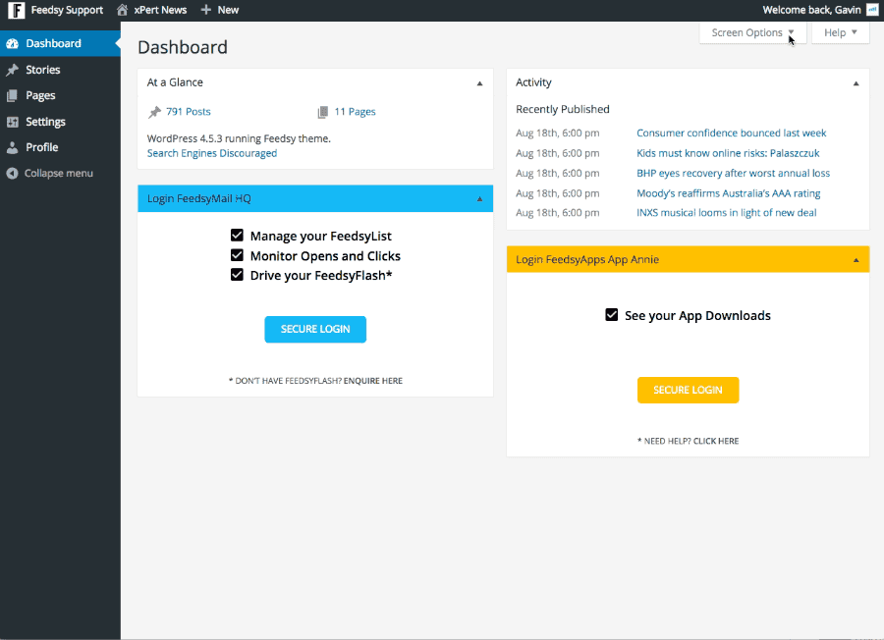Click the Stories pushpin icon in sidebar
This screenshot has width=884, height=640.
coord(12,70)
